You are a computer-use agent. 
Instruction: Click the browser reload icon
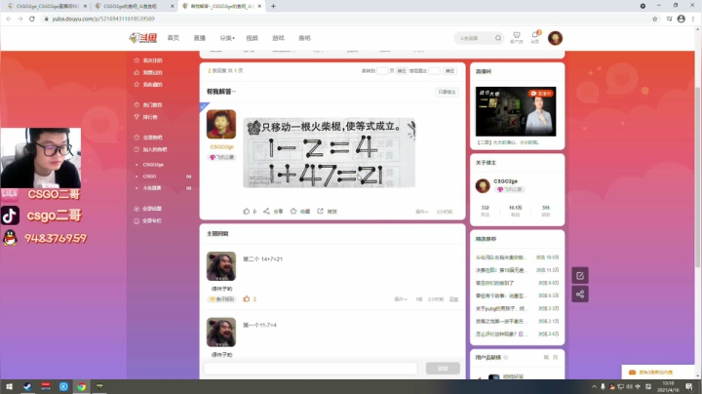click(x=32, y=19)
